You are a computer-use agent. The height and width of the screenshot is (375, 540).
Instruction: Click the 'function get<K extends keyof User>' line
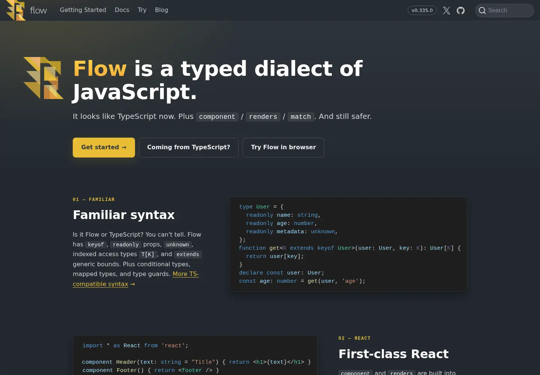click(x=350, y=248)
